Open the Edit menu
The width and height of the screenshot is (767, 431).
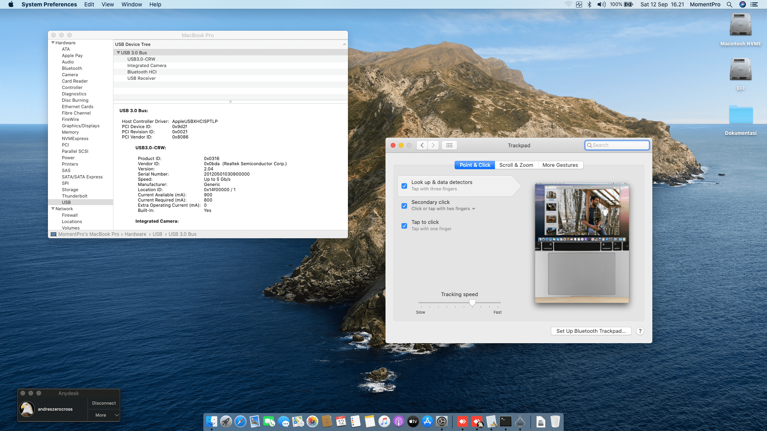pyautogui.click(x=89, y=4)
